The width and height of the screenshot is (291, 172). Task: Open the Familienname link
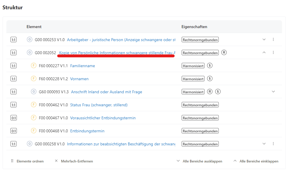coord(82,66)
